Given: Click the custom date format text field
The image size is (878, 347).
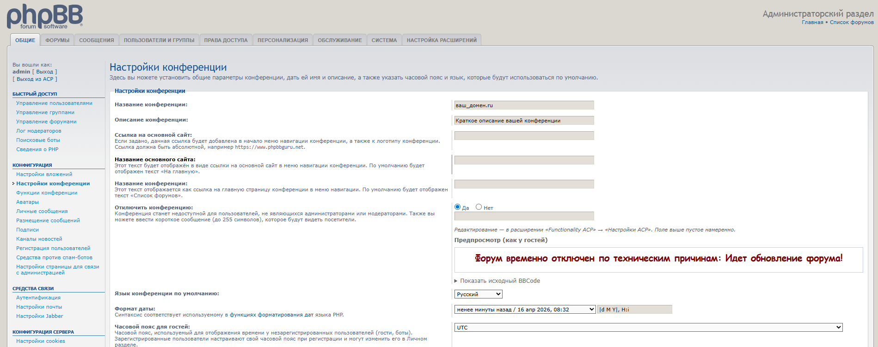Looking at the screenshot, I should [x=635, y=310].
